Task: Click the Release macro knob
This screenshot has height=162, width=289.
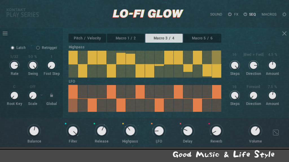Action: (x=102, y=131)
